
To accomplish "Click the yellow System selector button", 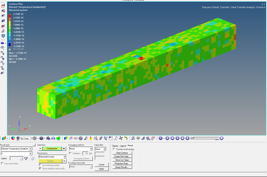I will coord(50,161).
